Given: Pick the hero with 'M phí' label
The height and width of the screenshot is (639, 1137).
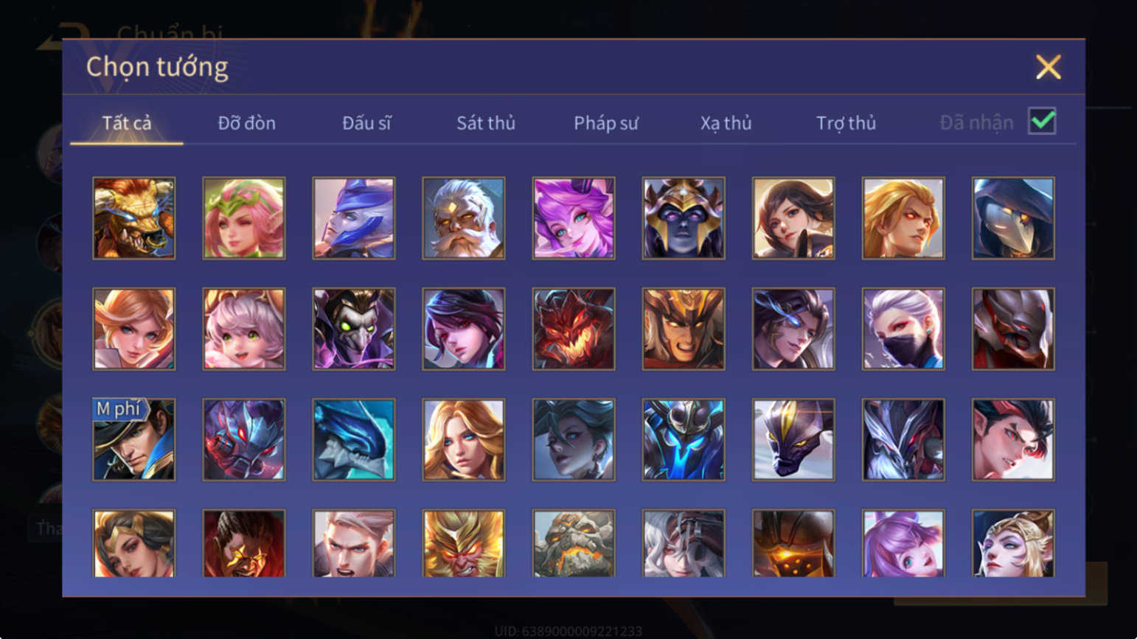Looking at the screenshot, I should click(x=134, y=440).
